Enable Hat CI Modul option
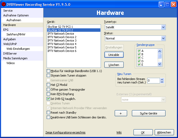Image resolution: width=178 pixels, height=138 pixels. (48, 85)
